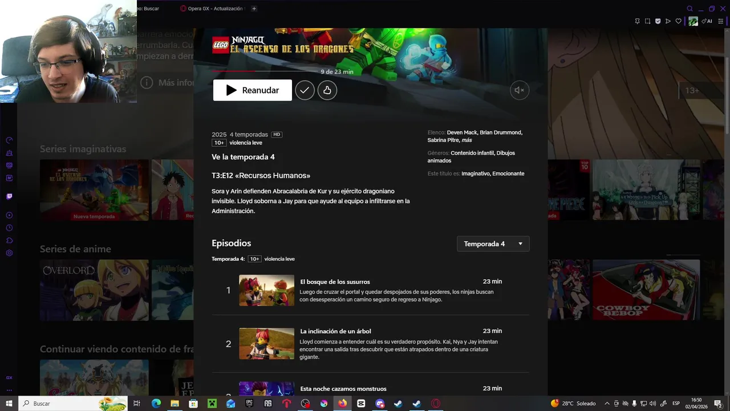Screen dimensions: 730x411
Task: Open sidebar three-dots more menu
Action: pyautogui.click(x=9, y=390)
